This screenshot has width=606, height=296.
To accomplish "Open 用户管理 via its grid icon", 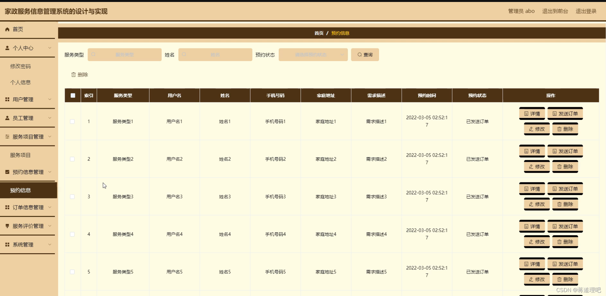I will (x=7, y=99).
